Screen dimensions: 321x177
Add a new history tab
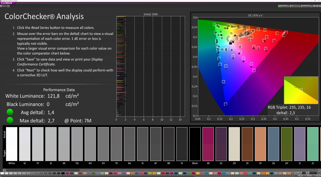[x=8, y=6]
